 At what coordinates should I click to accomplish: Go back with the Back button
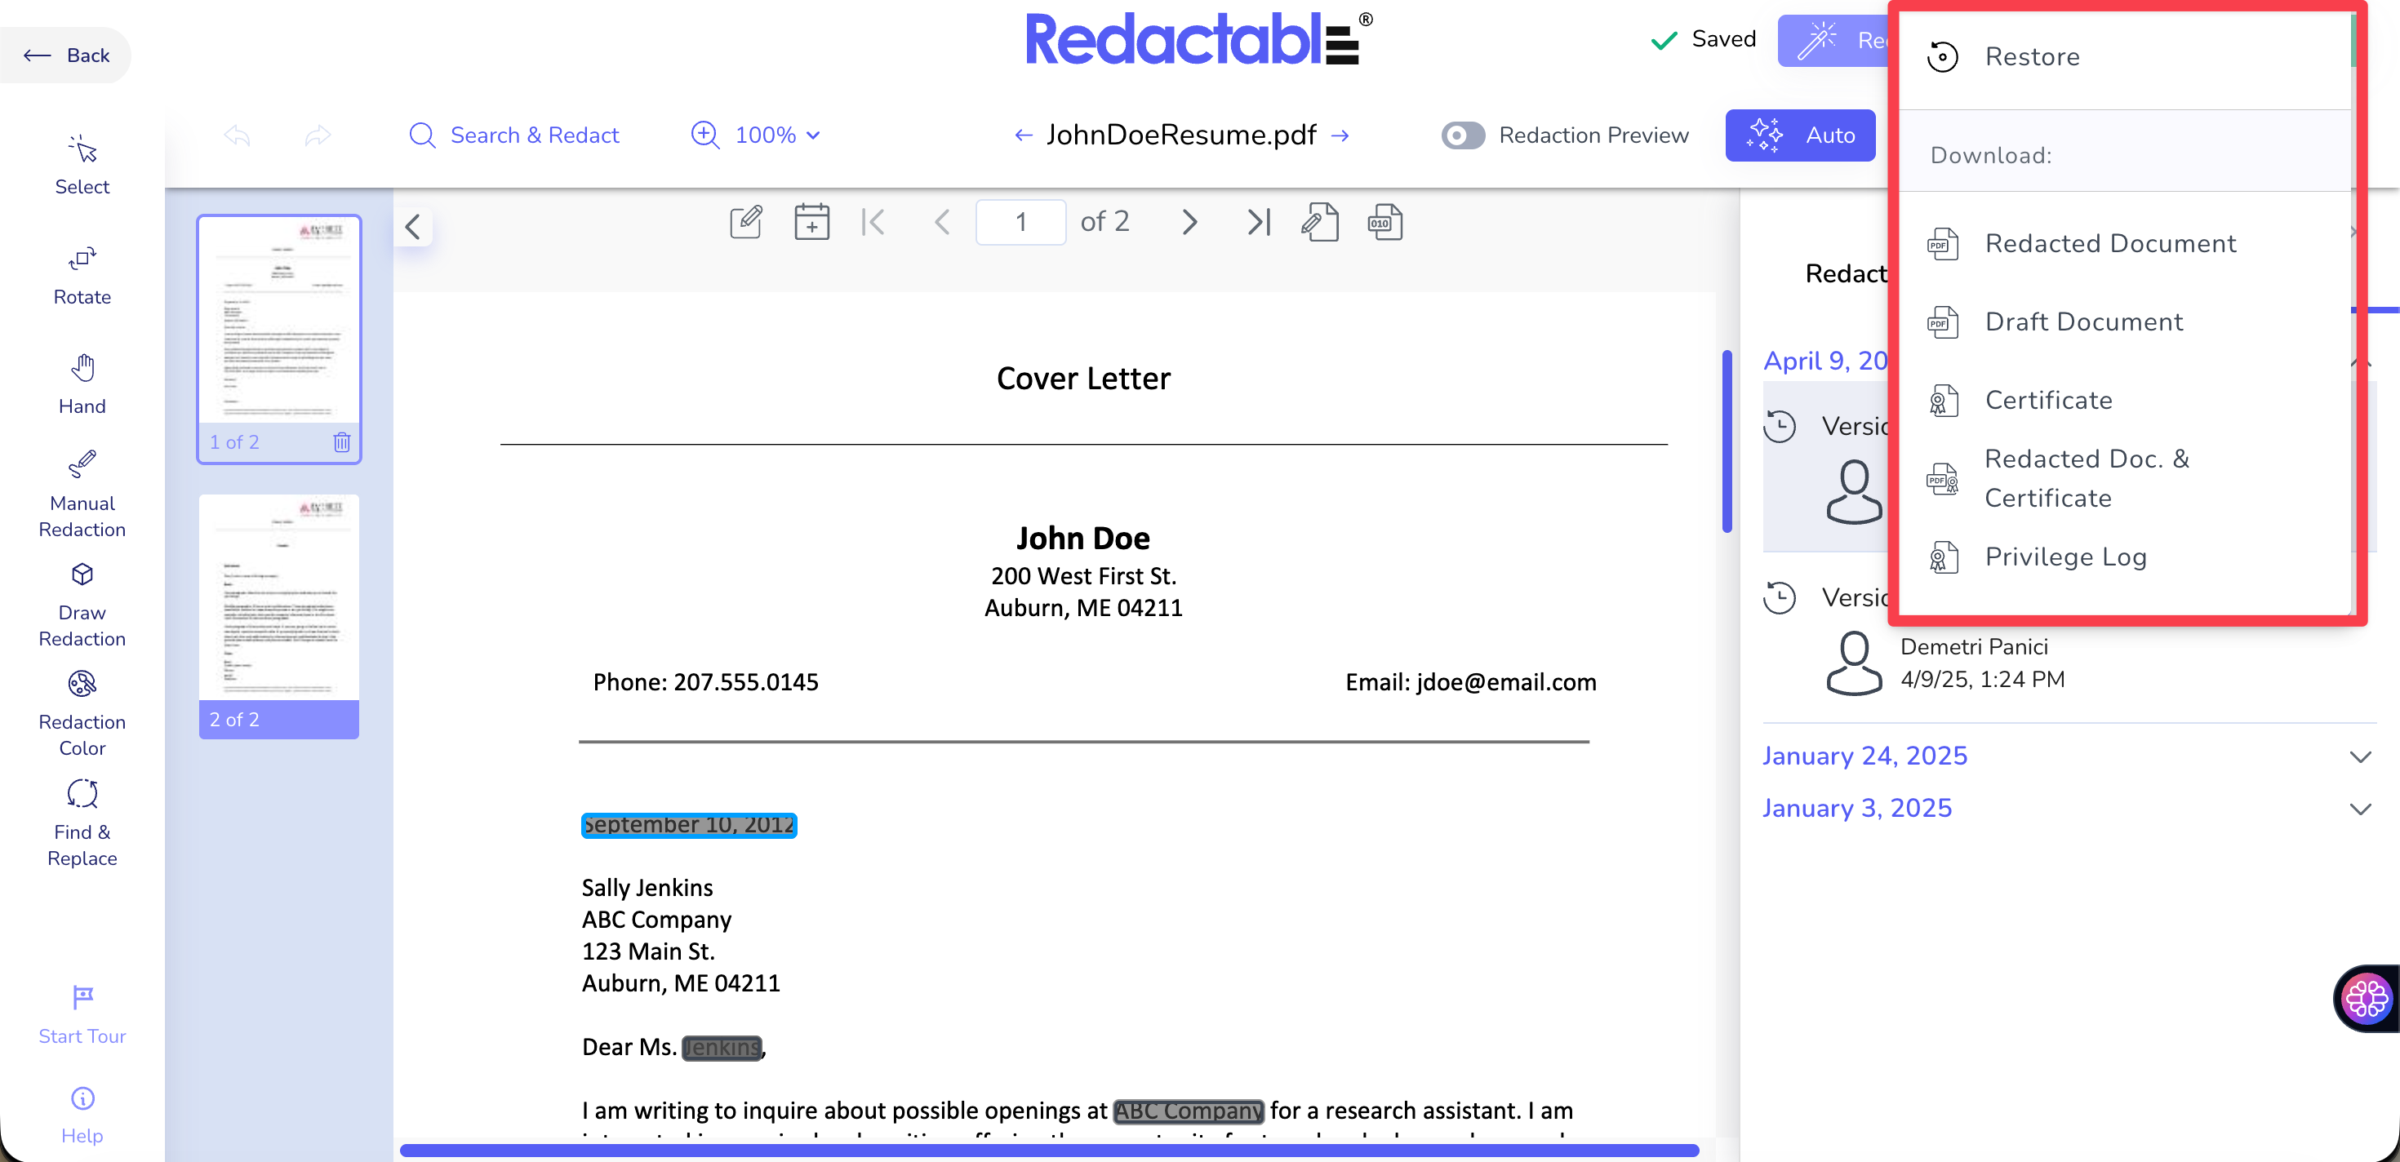[x=66, y=55]
